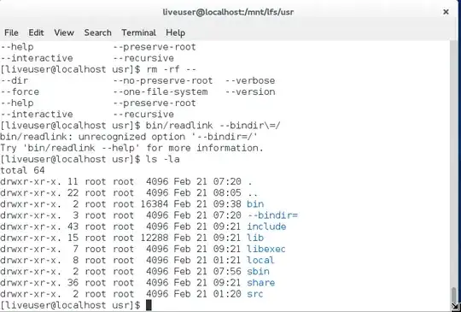Click the share directory name
The width and height of the screenshot is (461, 312).
pos(260,283)
